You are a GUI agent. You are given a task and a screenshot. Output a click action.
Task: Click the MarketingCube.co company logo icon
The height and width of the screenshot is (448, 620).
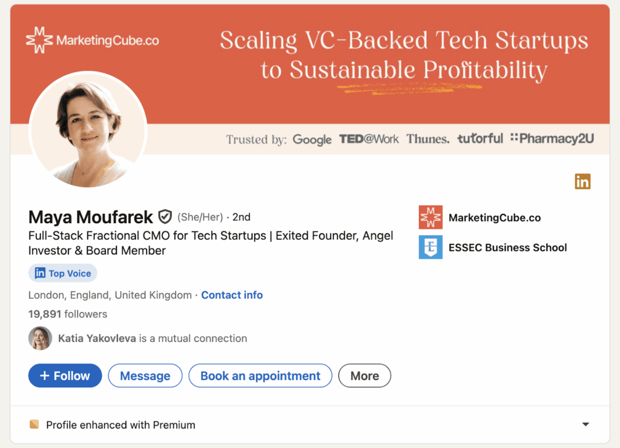coord(430,218)
